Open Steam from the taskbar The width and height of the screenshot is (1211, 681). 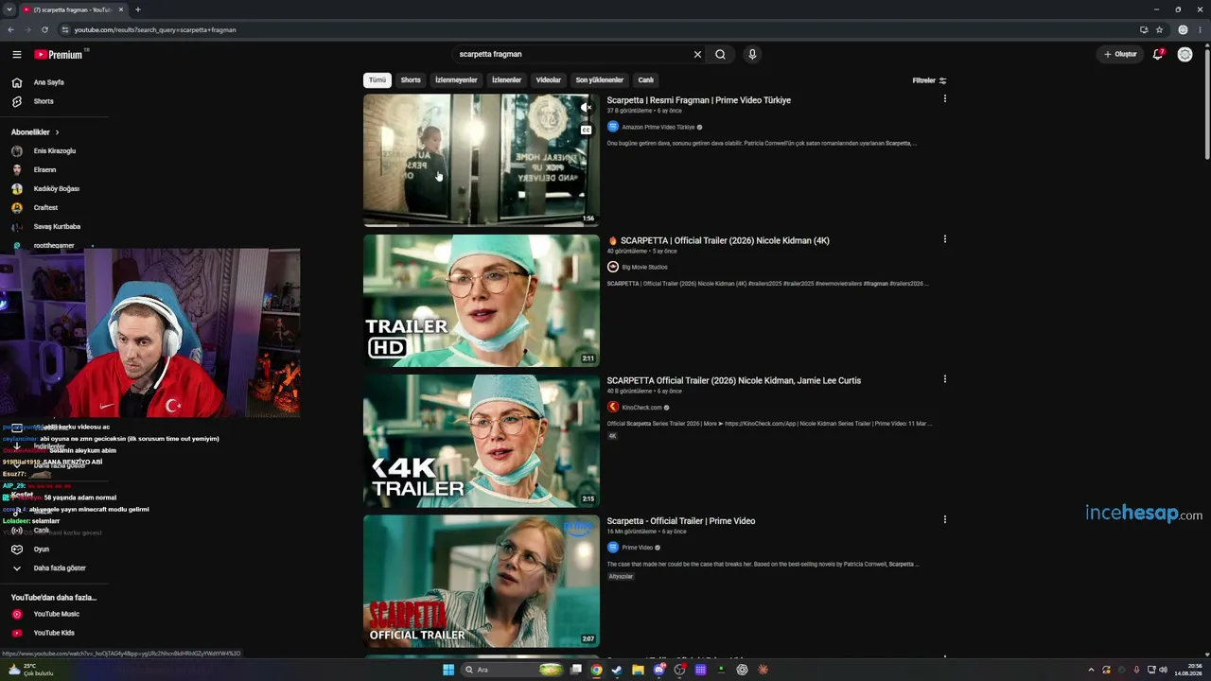click(x=617, y=670)
